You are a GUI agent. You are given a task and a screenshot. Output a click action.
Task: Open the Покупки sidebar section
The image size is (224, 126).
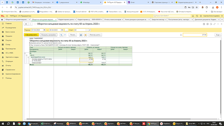coord(8,40)
